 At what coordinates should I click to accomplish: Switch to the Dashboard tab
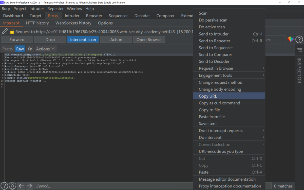point(13,16)
